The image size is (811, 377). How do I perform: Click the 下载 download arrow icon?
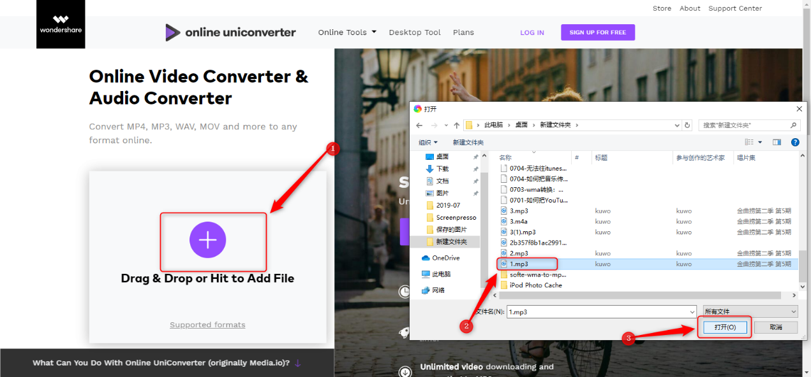point(429,169)
